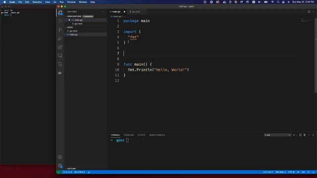317x178 pixels.
Task: Open the Selection menu
Action: (37, 2)
